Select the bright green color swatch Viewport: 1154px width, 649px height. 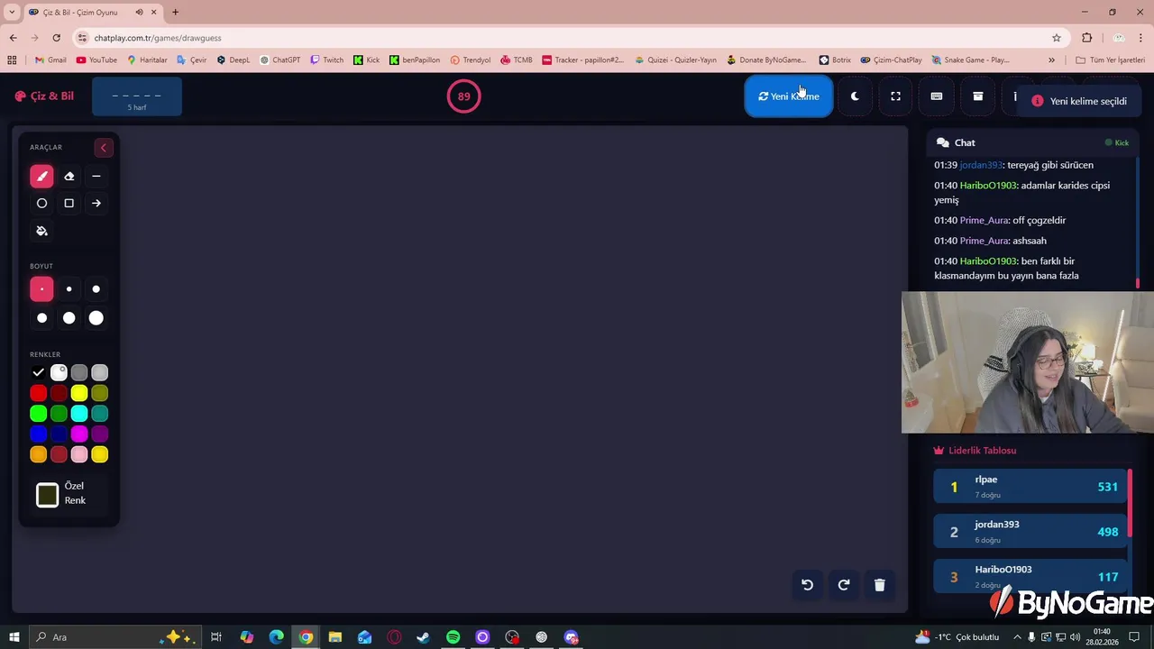coord(38,414)
